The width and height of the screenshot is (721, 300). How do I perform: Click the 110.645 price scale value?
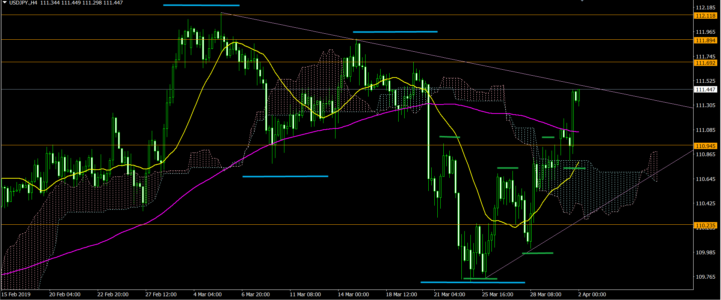tap(706, 179)
